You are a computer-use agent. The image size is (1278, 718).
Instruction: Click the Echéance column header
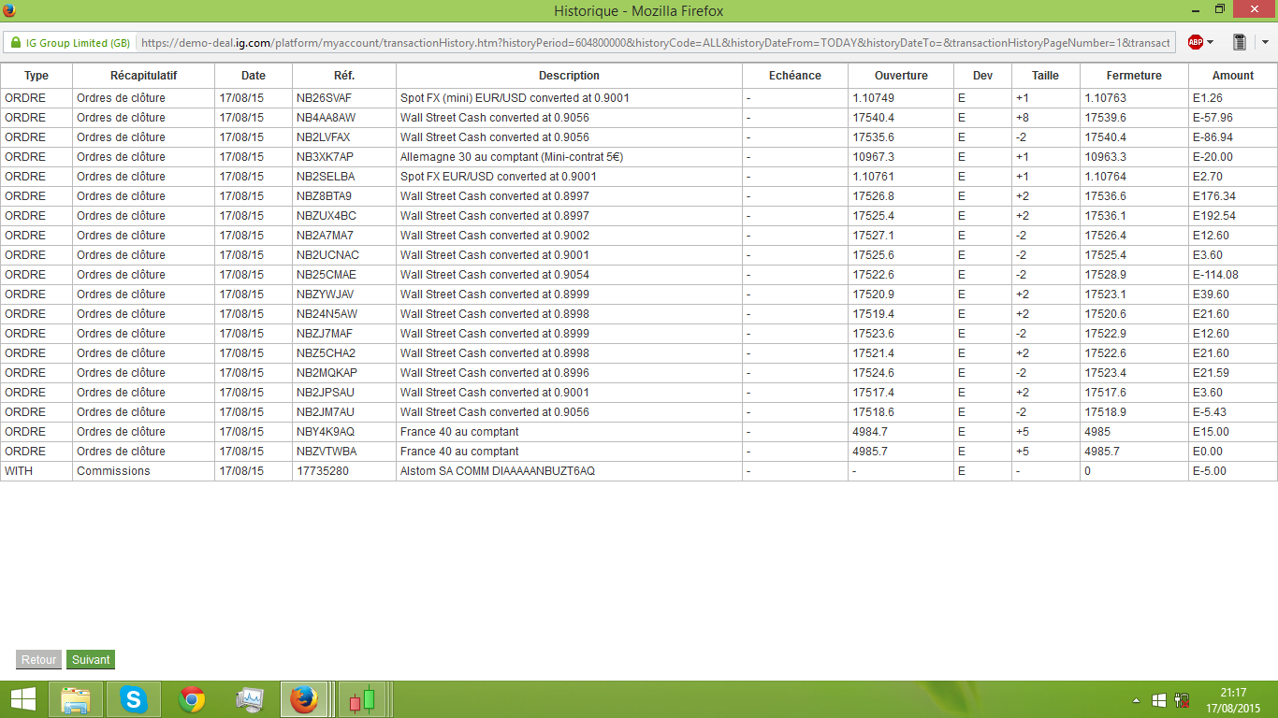(795, 76)
